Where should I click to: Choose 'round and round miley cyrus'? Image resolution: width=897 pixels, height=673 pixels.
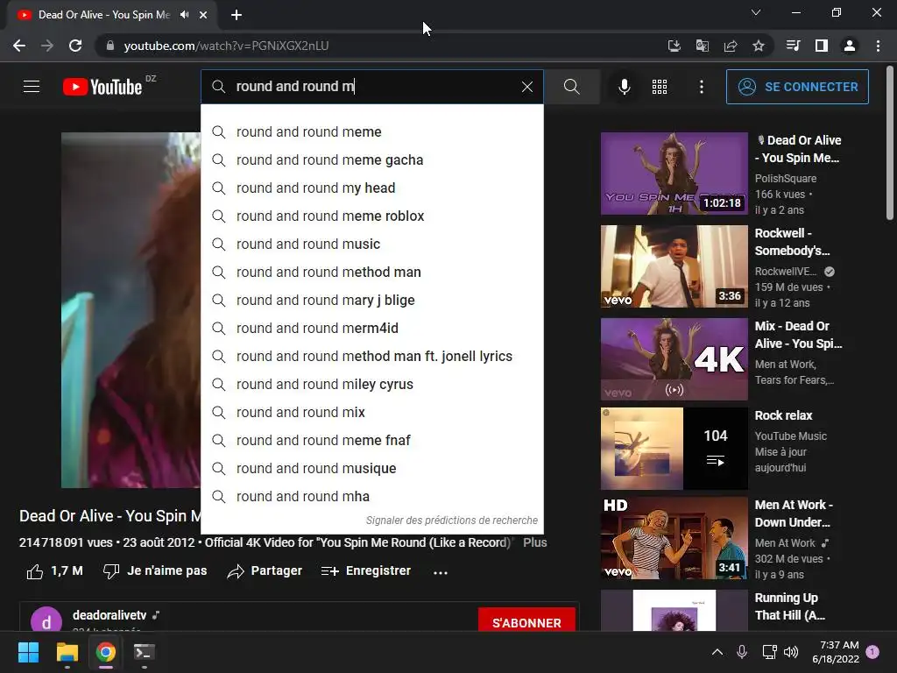point(371,384)
